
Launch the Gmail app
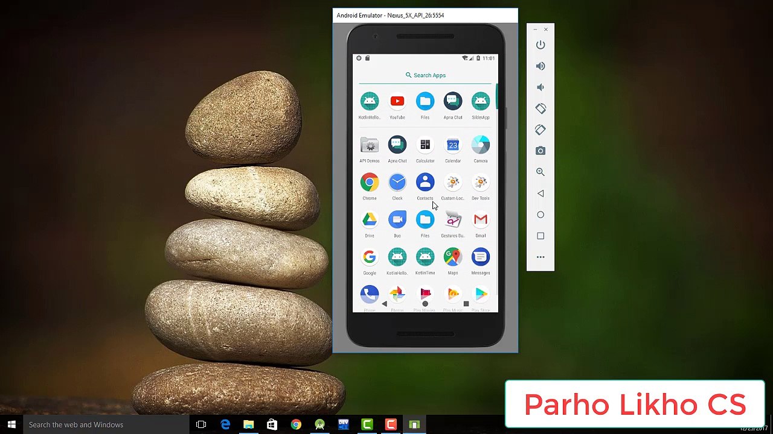click(481, 219)
